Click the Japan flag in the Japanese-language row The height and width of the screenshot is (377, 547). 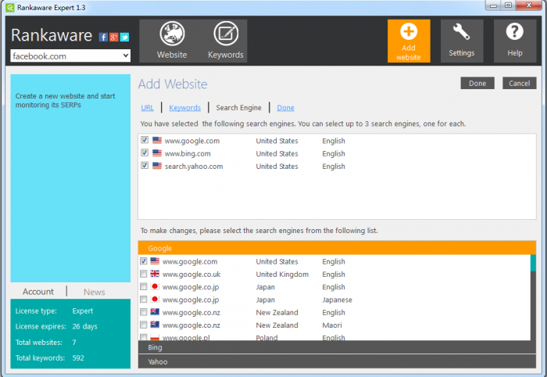tap(155, 299)
